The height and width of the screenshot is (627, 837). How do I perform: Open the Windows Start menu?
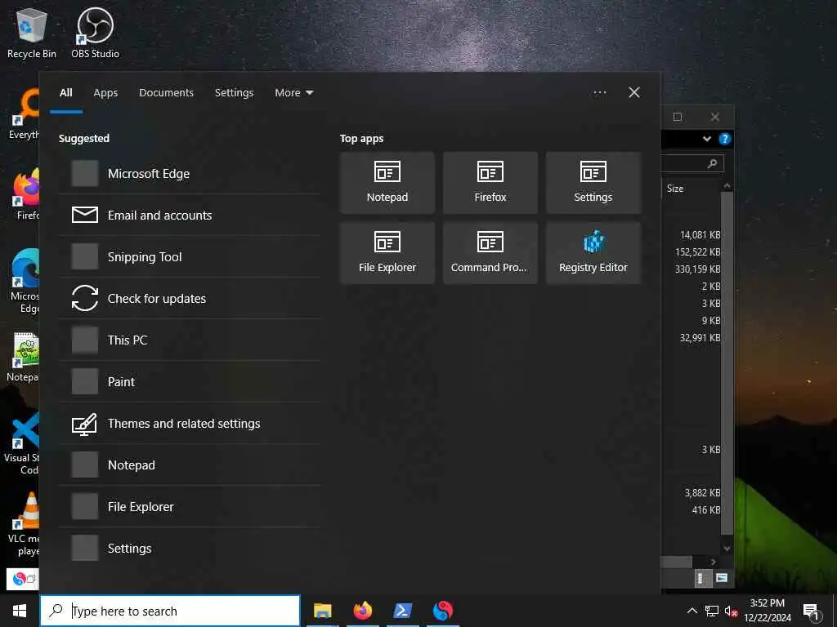(x=20, y=611)
